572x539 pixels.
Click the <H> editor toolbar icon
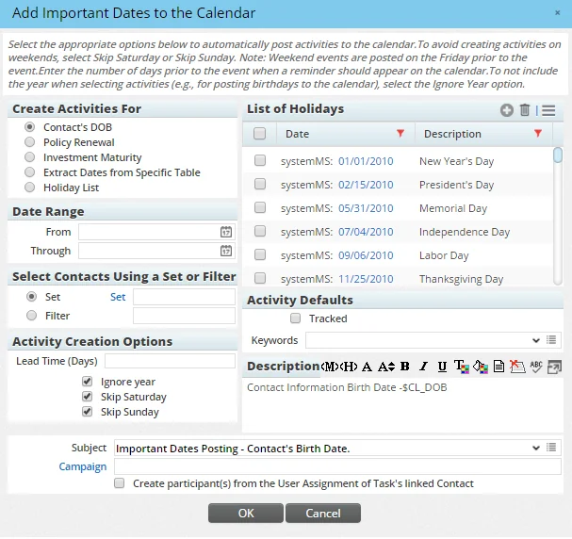[349, 367]
